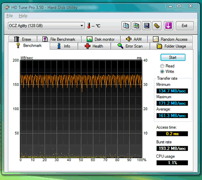202x180 pixels.
Task: Click the 171.2 MB/sec maximum value
Action: click(x=172, y=103)
